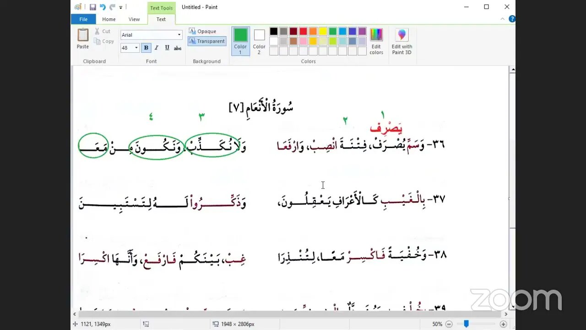The height and width of the screenshot is (330, 586).
Task: Select the Text ribbon tab
Action: [161, 19]
